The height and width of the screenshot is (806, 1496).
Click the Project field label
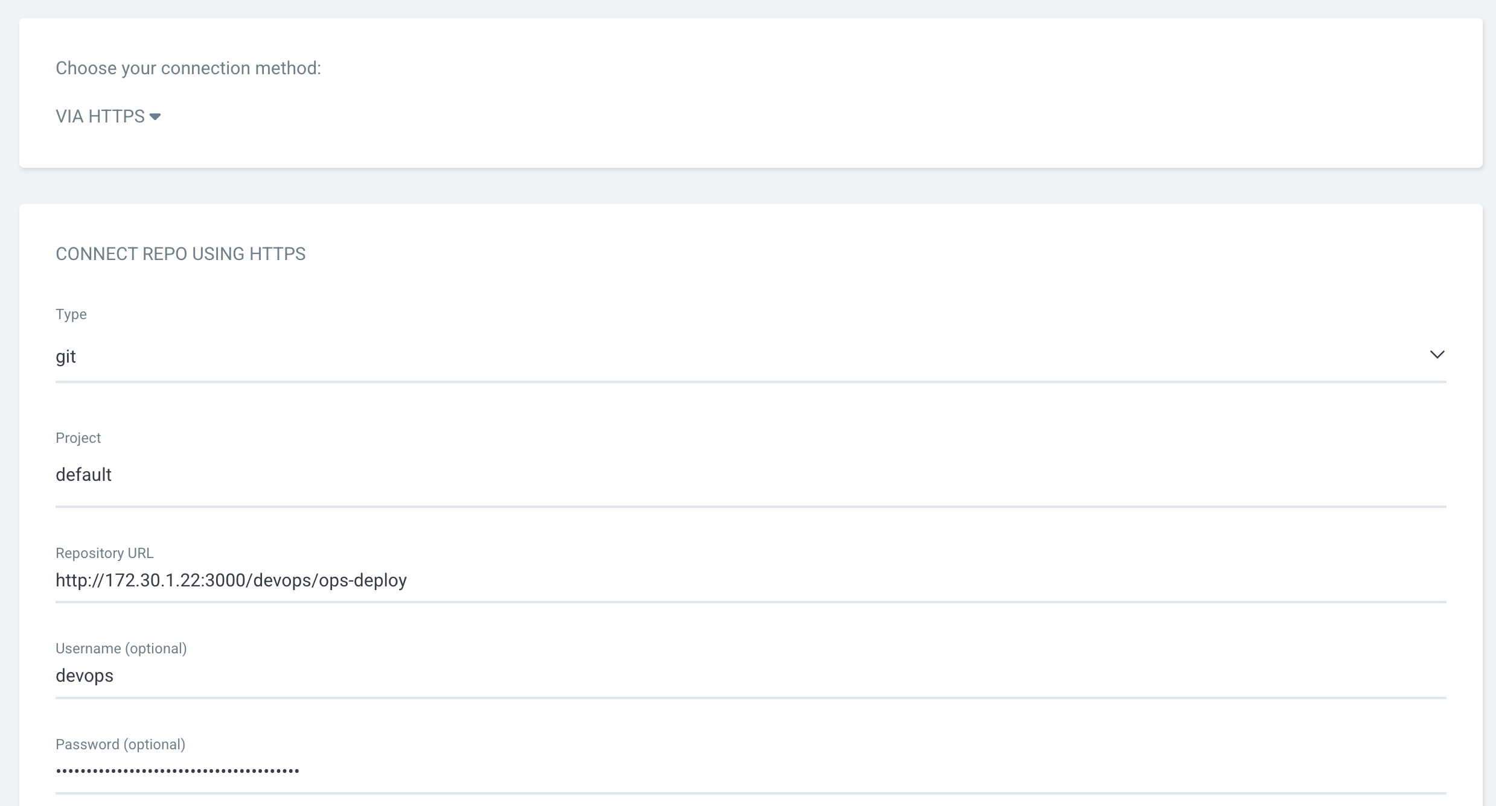click(x=78, y=438)
